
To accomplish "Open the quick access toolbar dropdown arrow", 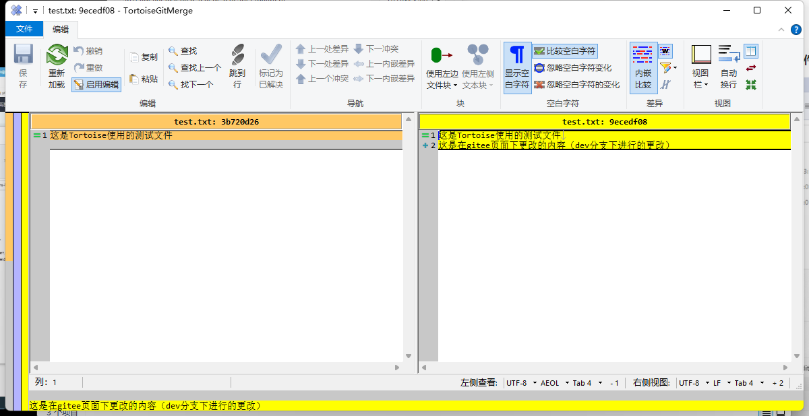I will [x=36, y=11].
